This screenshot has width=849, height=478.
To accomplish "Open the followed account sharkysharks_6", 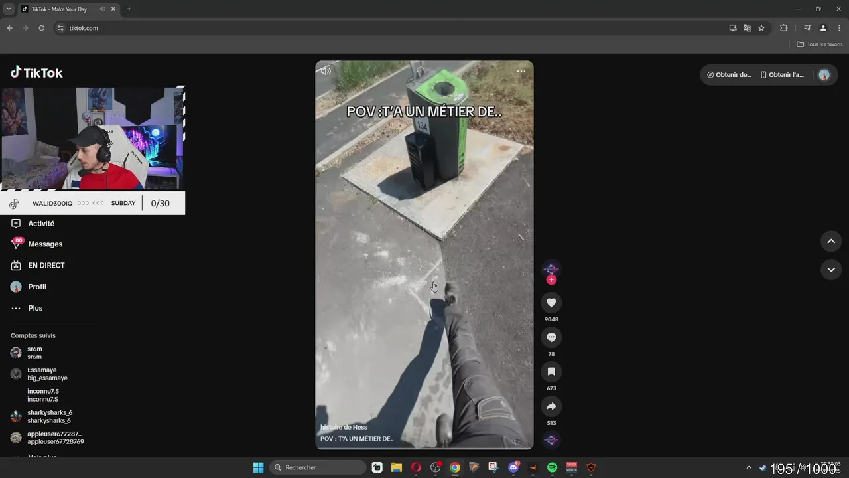I will 49,416.
